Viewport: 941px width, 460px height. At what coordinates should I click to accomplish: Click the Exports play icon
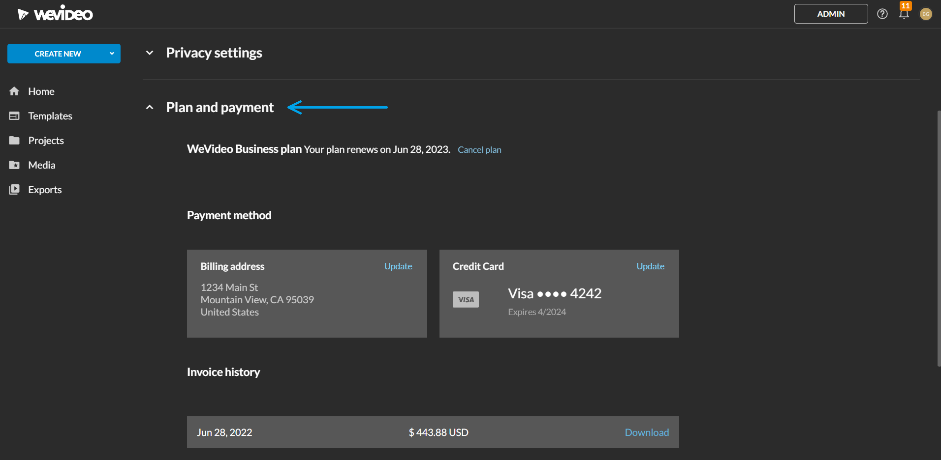pos(14,190)
